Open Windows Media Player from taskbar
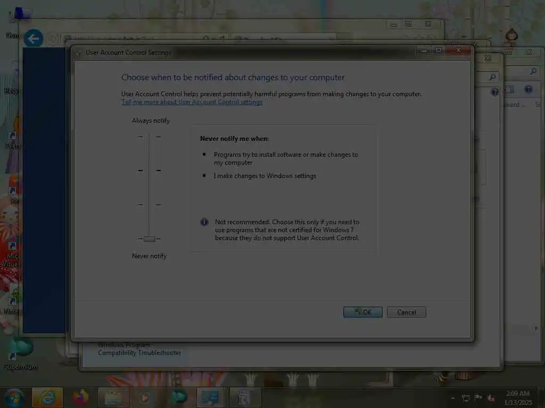545x408 pixels. point(145,397)
